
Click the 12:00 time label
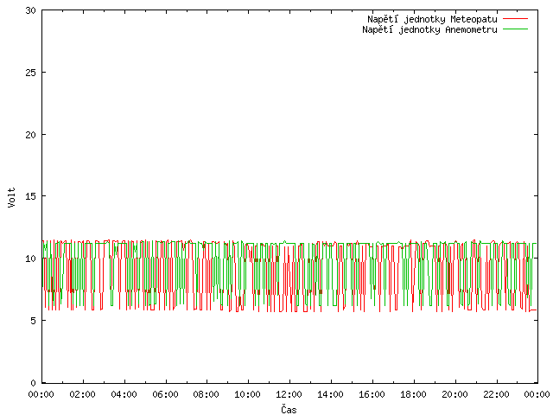pyautogui.click(x=289, y=394)
